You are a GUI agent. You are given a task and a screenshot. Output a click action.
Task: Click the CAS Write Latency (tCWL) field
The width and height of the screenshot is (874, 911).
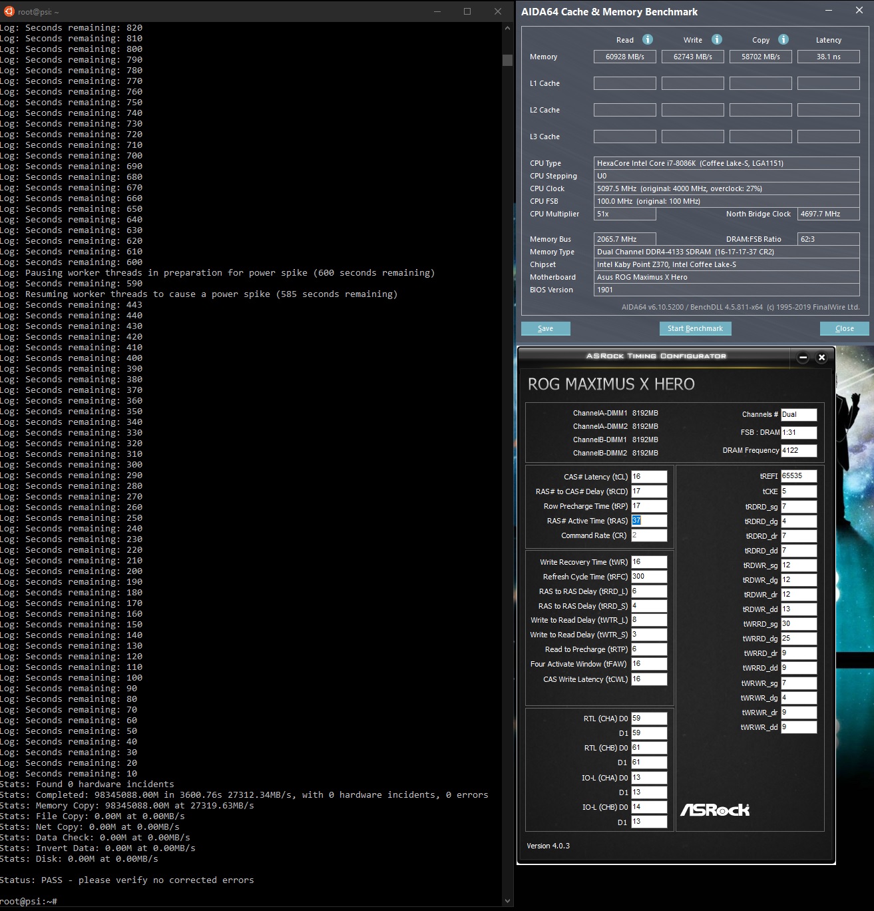[649, 679]
